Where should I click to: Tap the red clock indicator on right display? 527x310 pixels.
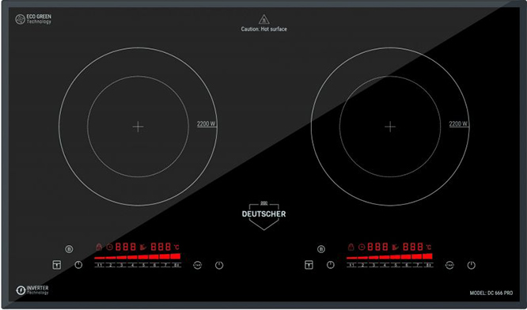[362, 248]
